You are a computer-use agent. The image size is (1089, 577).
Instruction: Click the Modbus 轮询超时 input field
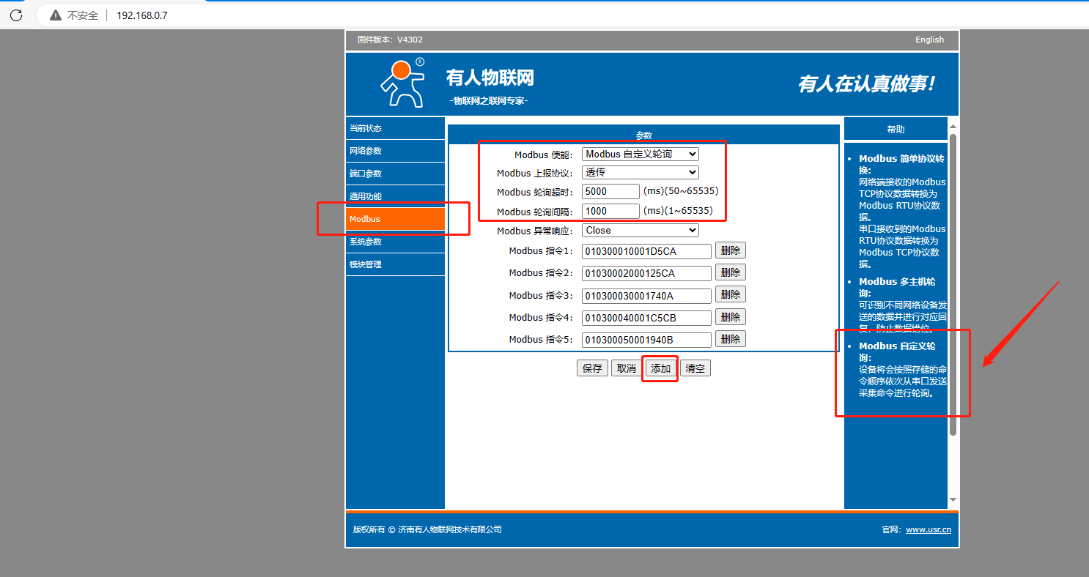(611, 191)
